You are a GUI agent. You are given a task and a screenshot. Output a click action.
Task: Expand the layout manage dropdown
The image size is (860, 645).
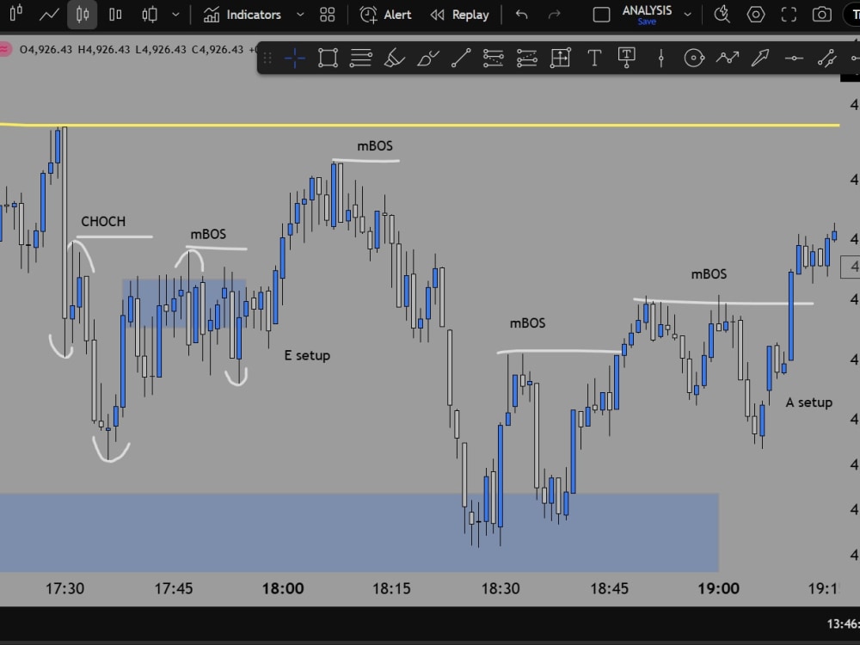(687, 15)
